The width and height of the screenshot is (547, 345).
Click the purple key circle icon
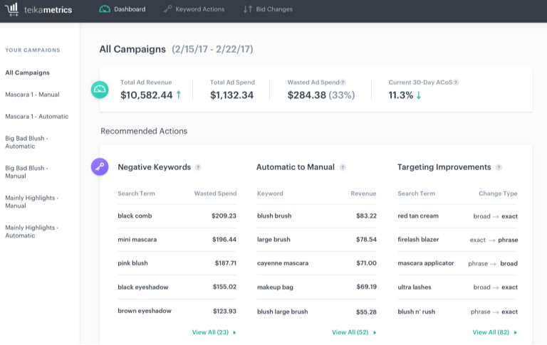[100, 166]
